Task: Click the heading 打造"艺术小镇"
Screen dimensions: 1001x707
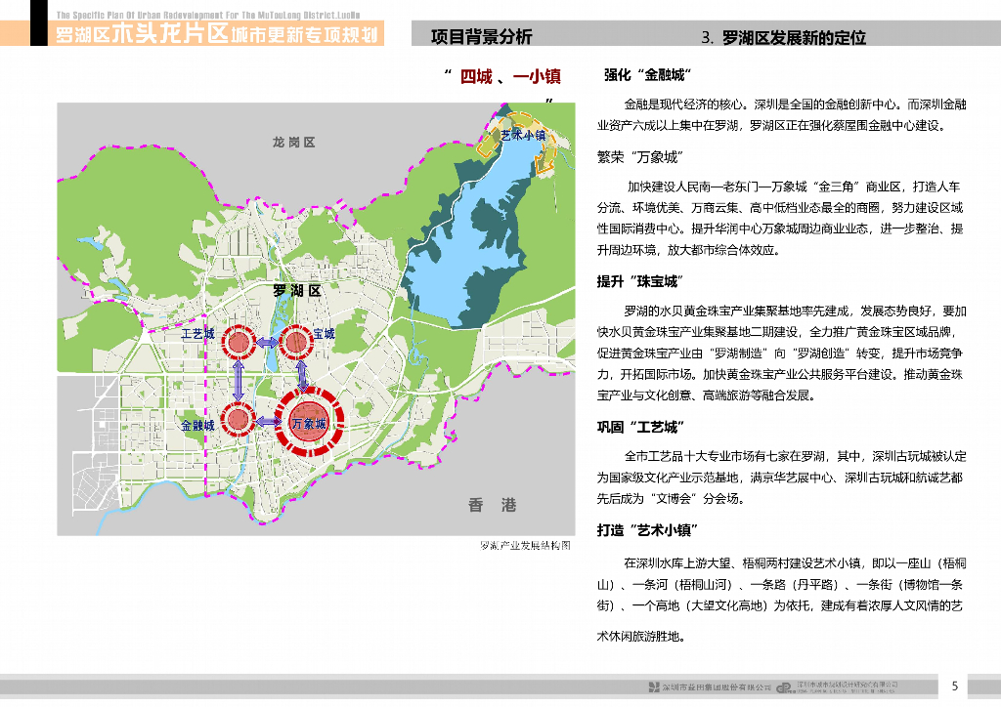Action: point(647,530)
